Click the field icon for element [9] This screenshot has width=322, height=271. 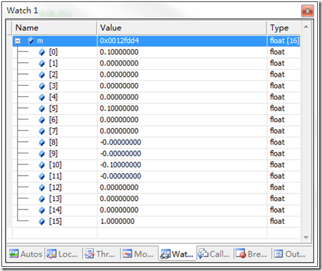point(42,154)
